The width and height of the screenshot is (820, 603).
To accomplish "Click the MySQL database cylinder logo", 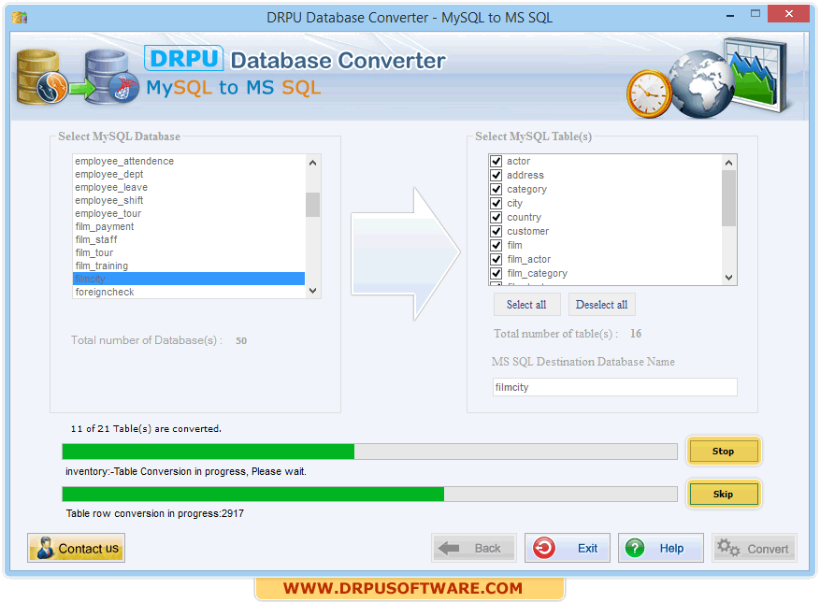I will [x=41, y=78].
